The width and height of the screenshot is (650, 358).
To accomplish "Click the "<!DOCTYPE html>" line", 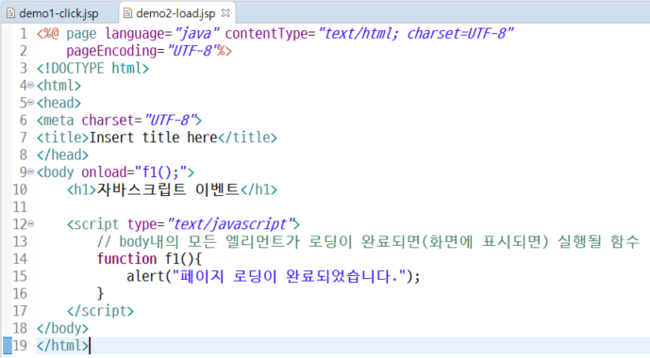I will click(92, 68).
